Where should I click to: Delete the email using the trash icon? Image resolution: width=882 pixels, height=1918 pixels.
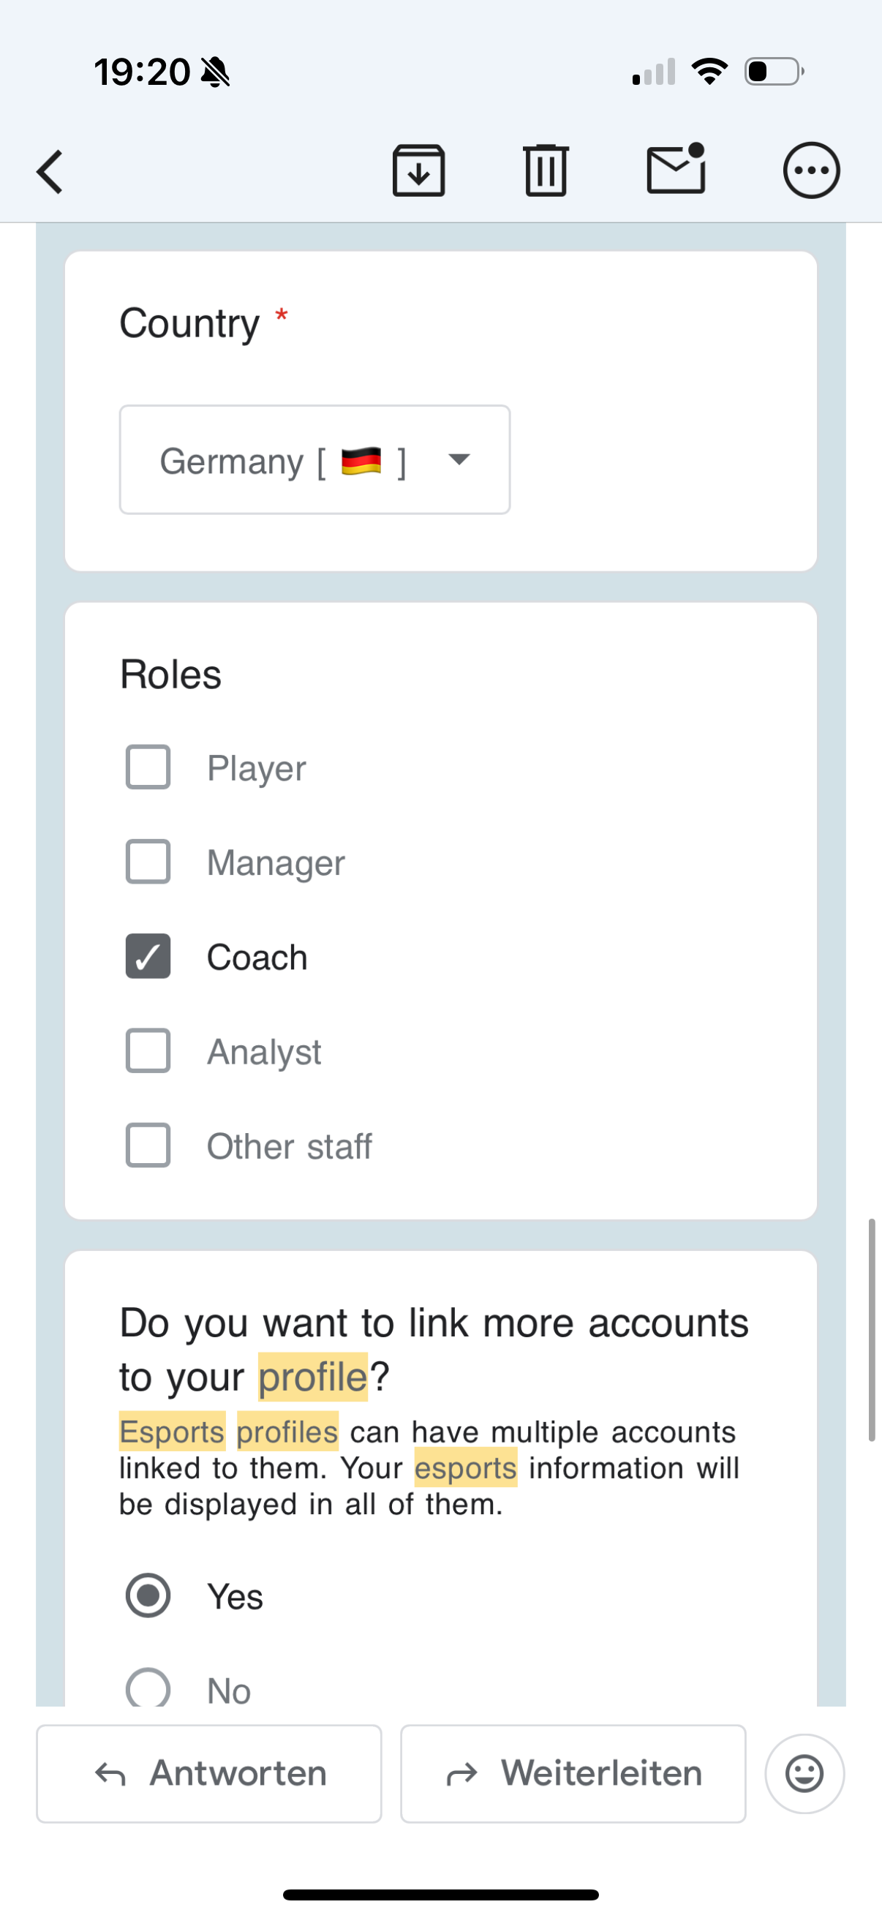546,170
